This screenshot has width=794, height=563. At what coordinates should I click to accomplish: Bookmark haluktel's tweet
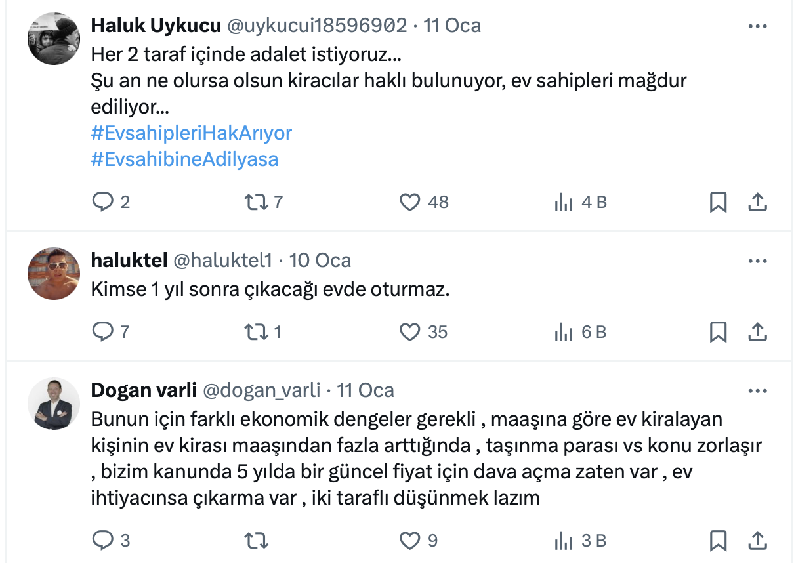point(719,332)
